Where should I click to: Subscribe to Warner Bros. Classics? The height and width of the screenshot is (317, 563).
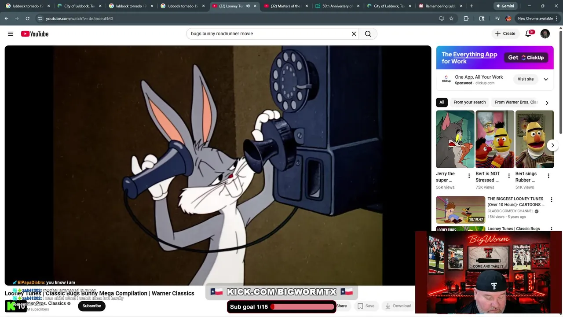pyautogui.click(x=91, y=306)
